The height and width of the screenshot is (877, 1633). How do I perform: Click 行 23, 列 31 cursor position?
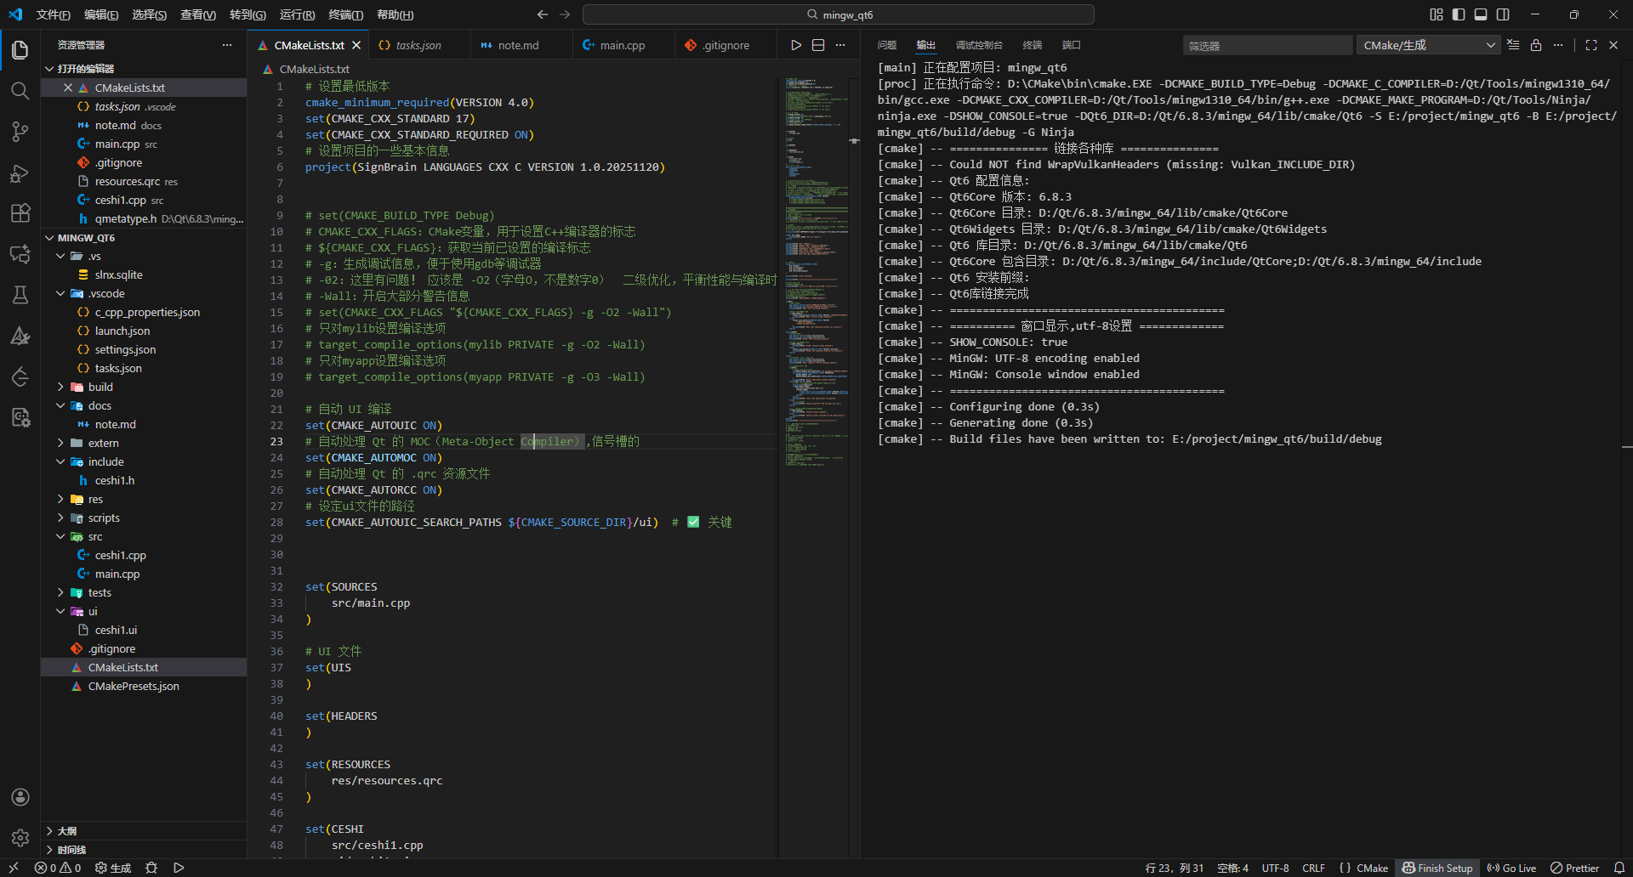point(1175,868)
